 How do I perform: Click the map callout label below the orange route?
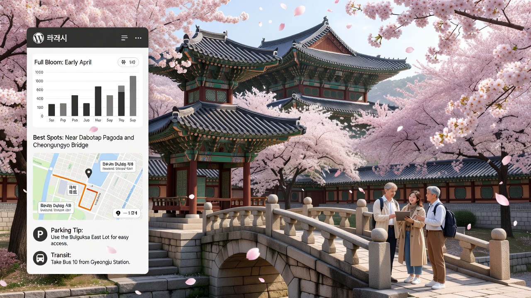pos(56,207)
